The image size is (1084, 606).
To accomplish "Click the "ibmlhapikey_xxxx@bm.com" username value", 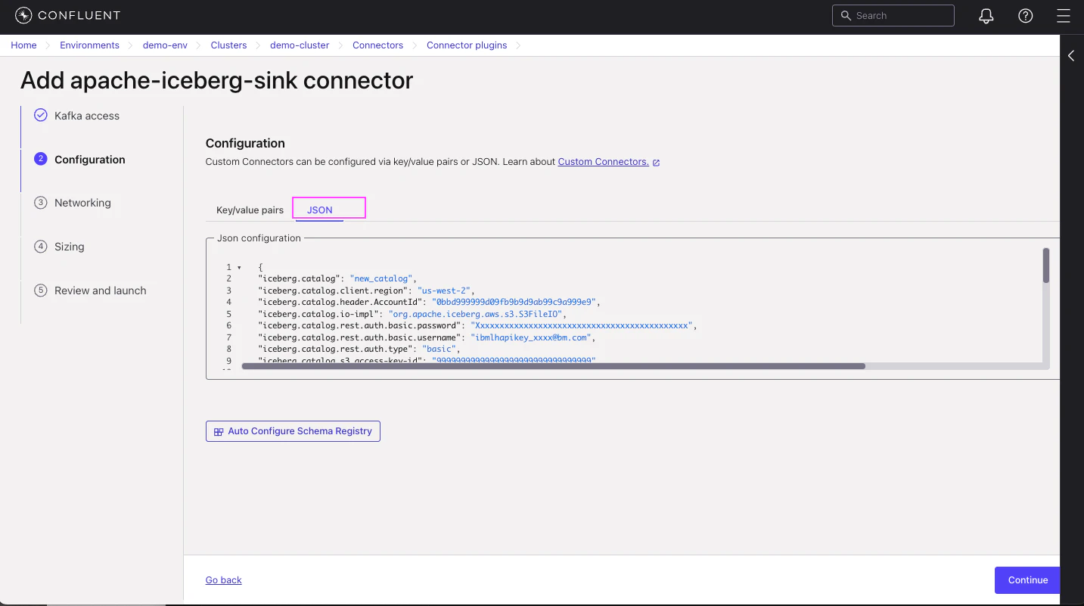I will (532, 337).
